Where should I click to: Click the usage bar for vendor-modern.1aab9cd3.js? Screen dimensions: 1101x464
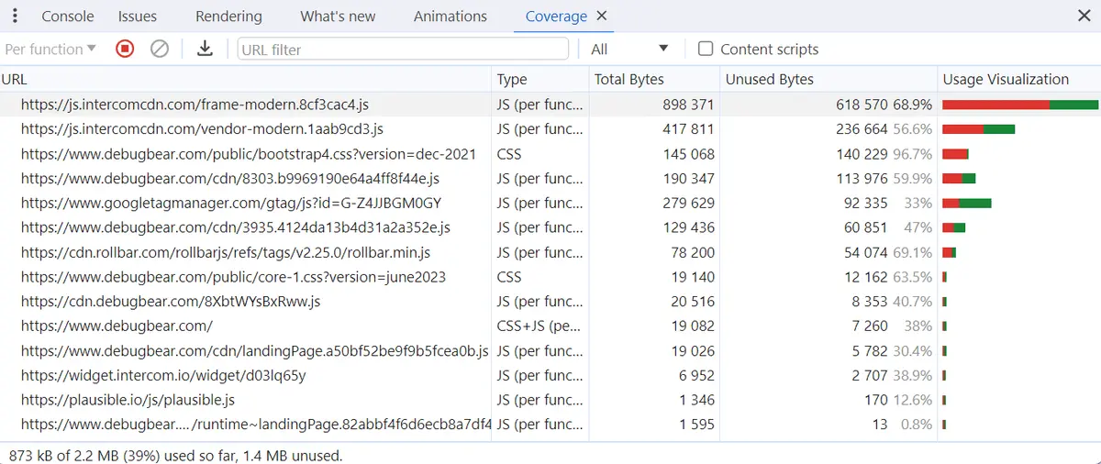(x=978, y=129)
